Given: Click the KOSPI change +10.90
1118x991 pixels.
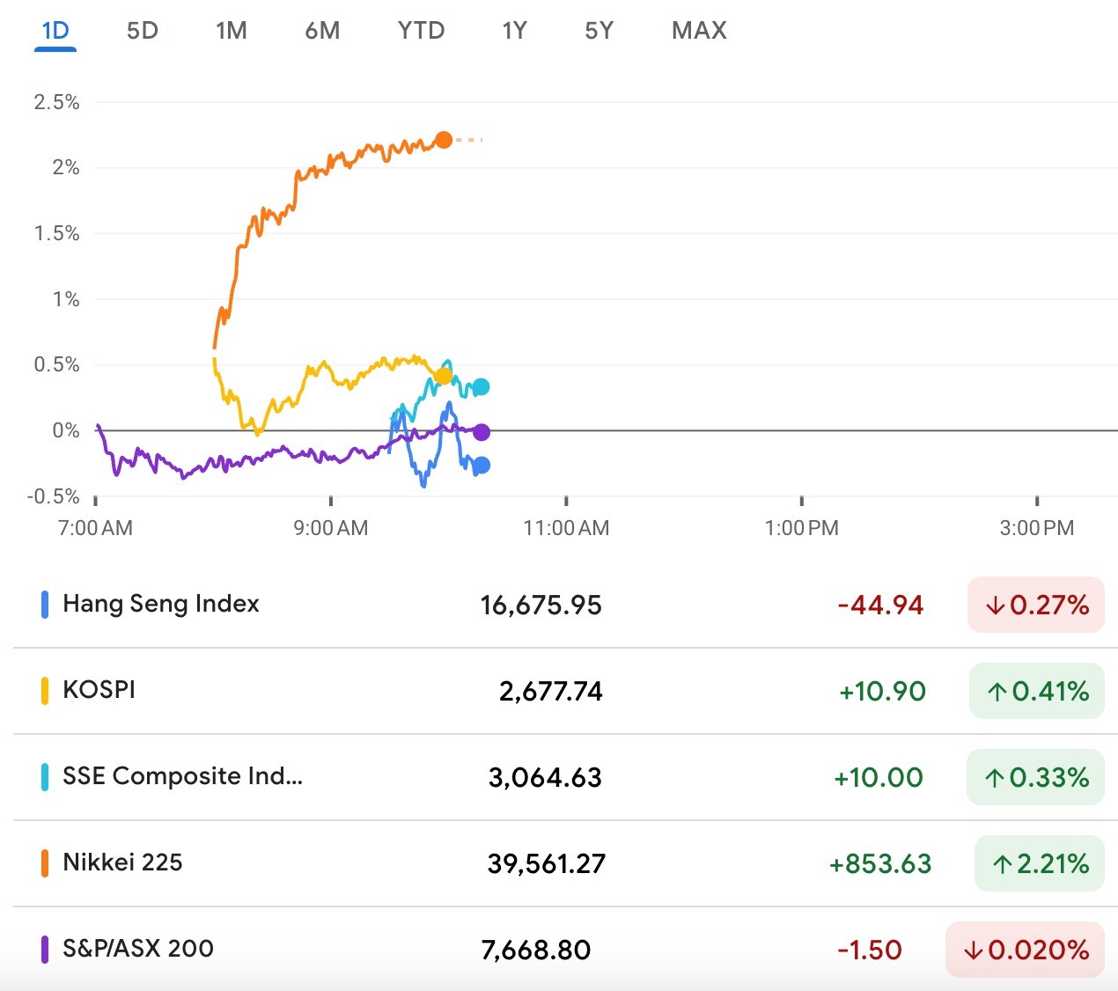Looking at the screenshot, I should tap(882, 692).
